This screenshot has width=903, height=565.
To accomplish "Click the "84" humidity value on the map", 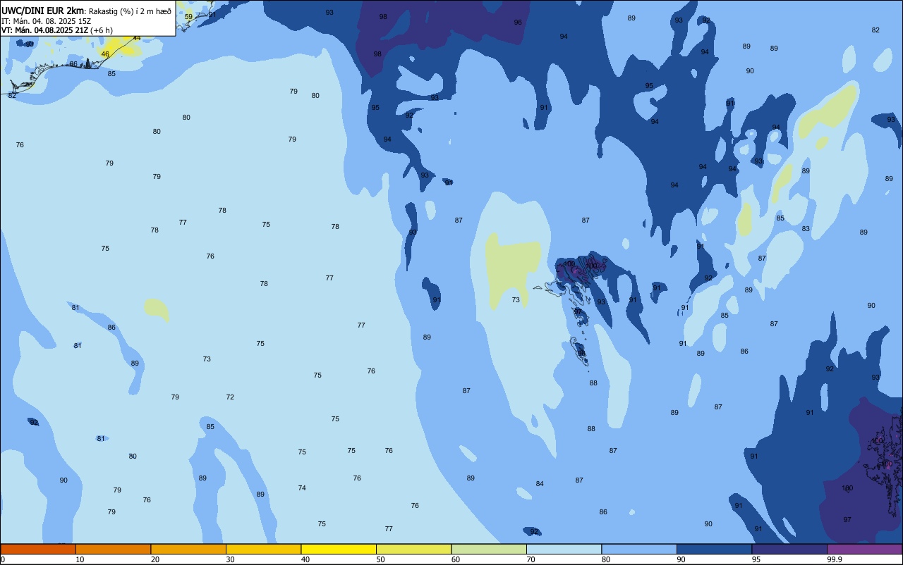I will pyautogui.click(x=540, y=484).
